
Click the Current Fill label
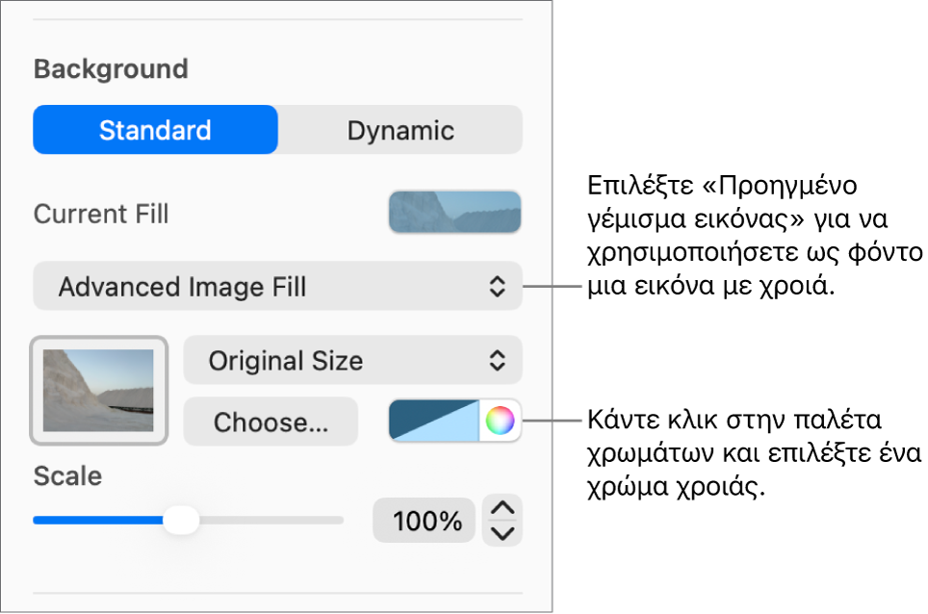point(101,214)
